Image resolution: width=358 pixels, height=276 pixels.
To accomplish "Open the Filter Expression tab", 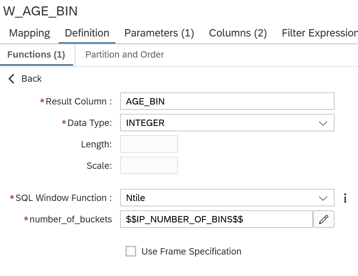I will (319, 33).
